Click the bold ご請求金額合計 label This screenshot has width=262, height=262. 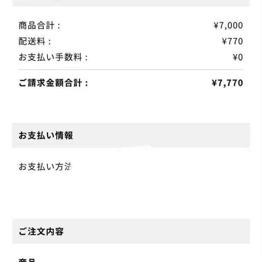click(50, 83)
